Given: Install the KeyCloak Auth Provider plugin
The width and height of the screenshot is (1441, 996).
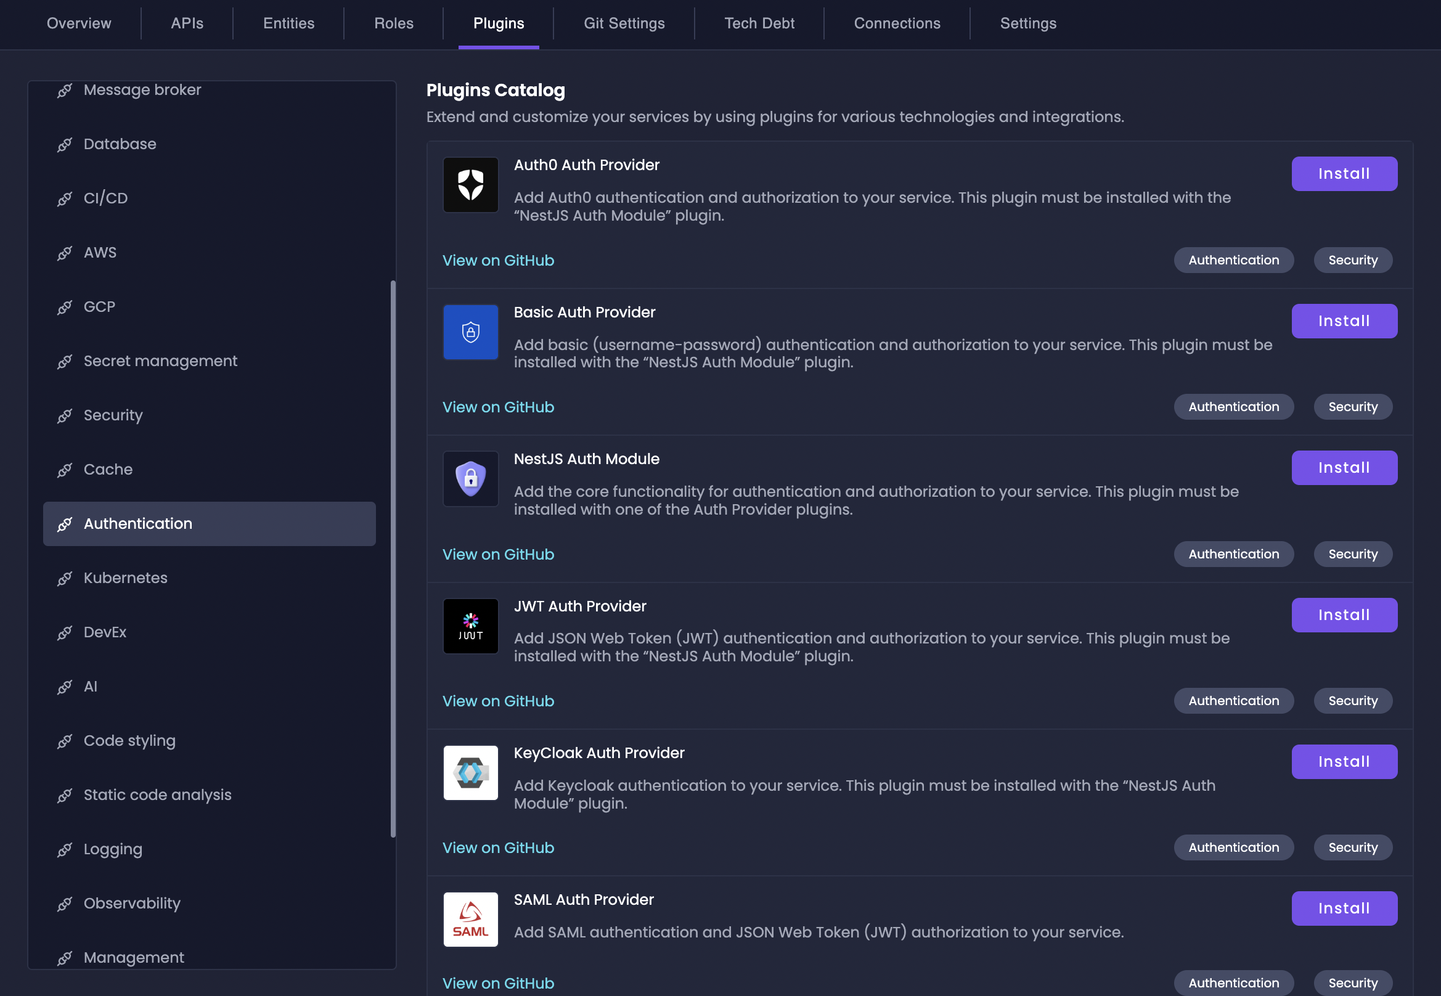Looking at the screenshot, I should pyautogui.click(x=1344, y=762).
